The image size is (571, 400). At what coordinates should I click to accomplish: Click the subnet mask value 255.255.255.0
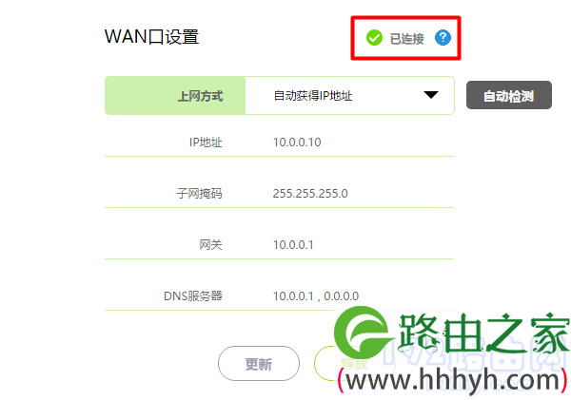click(x=310, y=194)
